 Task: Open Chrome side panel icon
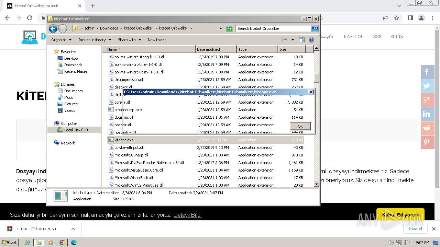coord(410,18)
